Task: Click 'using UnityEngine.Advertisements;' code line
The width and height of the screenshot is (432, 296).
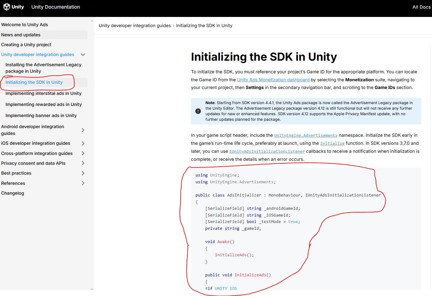Action: point(235,182)
